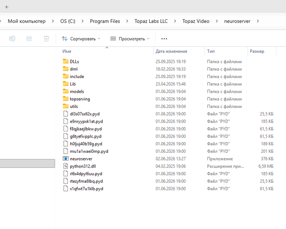The image size is (286, 229).
Task: Select the dl3s07sxll2x.pyd file icon
Action: [66, 114]
